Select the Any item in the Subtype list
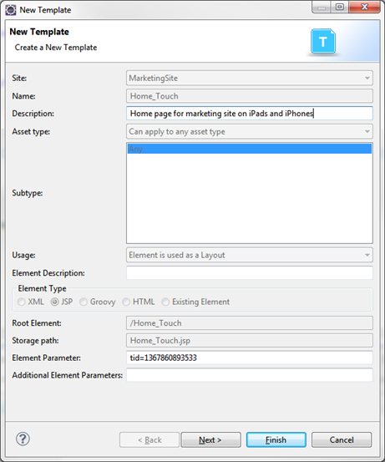Image resolution: width=385 pixels, height=462 pixels. coord(250,149)
